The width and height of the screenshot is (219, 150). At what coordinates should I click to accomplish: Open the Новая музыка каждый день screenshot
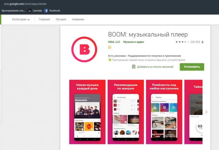tap(87, 112)
